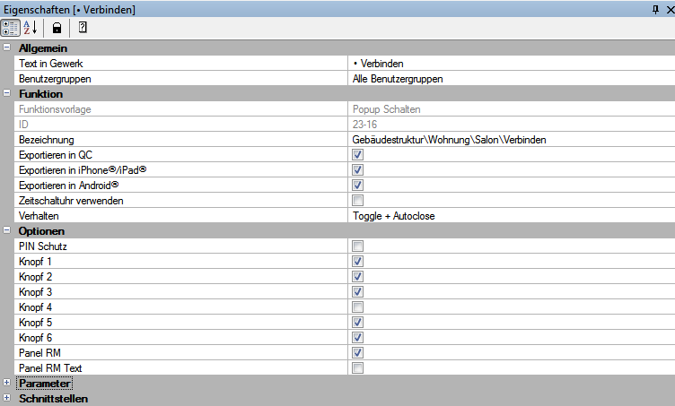
Task: Collapse the Optionen section
Action: [x=7, y=230]
